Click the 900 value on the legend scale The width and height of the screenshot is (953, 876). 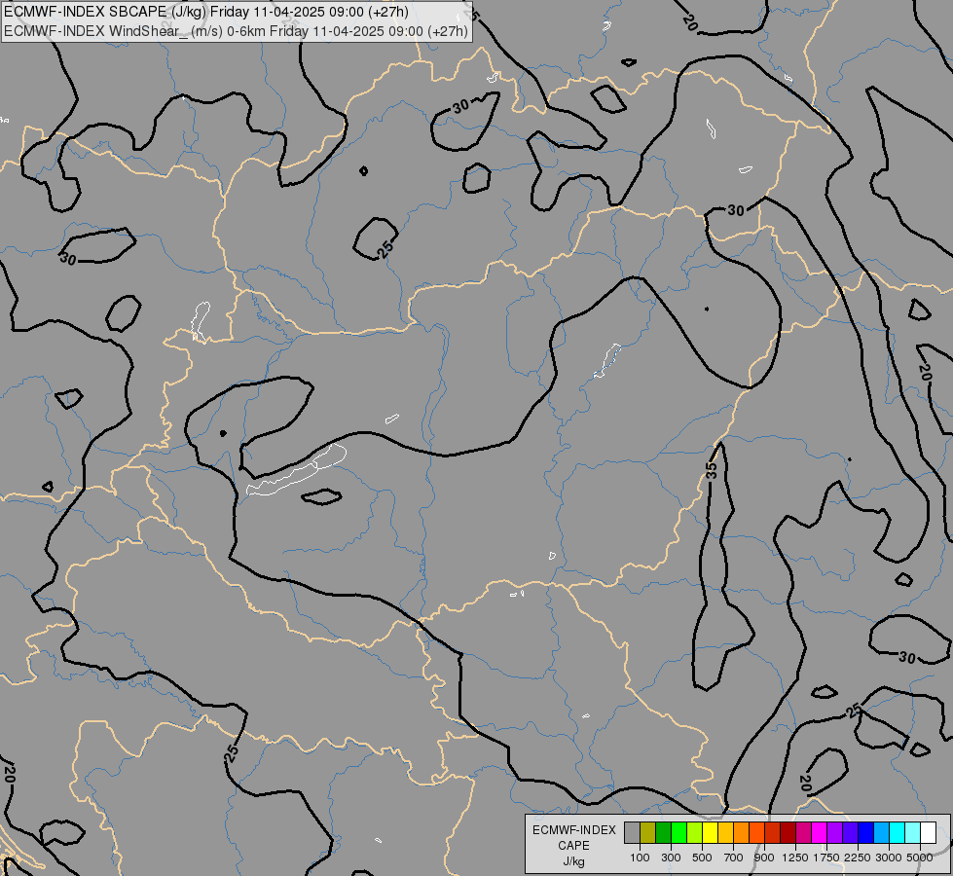[x=764, y=858]
